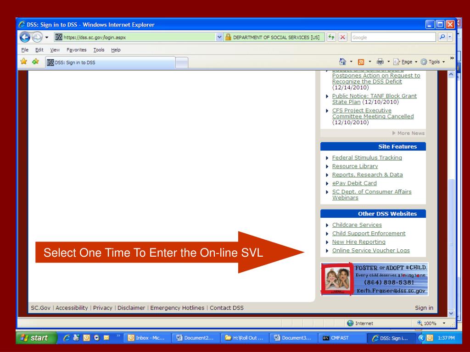Click the Home page icon
The image size is (470, 352).
342,62
